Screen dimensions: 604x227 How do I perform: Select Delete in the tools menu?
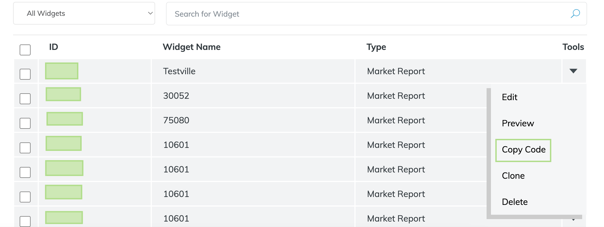[515, 202]
